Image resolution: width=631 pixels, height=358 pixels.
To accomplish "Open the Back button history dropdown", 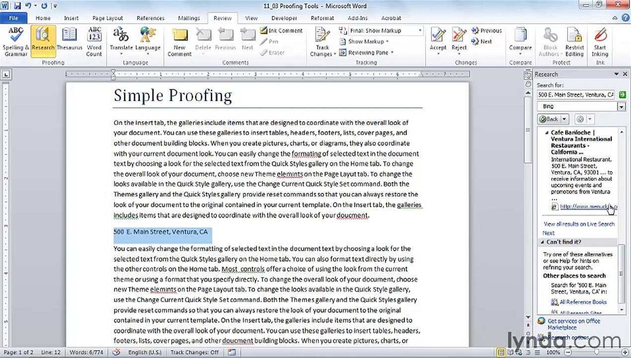I will click(564, 119).
